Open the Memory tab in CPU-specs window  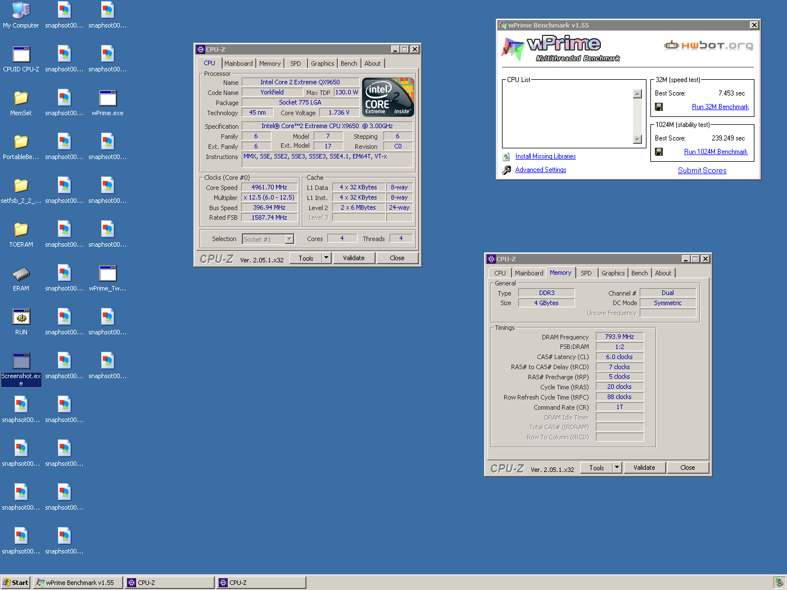point(270,63)
